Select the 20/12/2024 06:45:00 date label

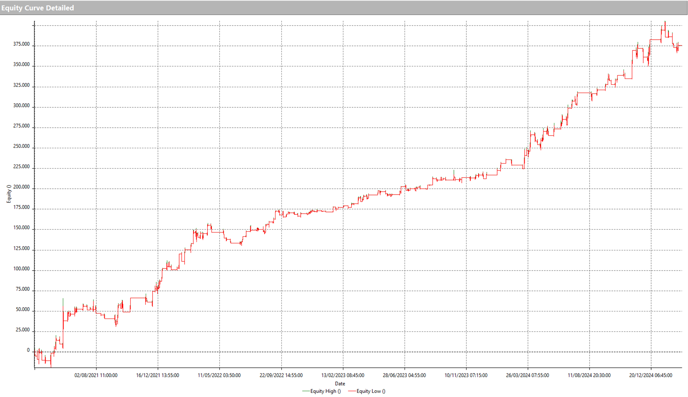[651, 376]
